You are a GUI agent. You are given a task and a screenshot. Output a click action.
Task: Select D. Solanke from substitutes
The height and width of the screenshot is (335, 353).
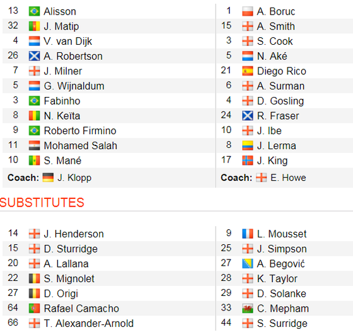click(x=282, y=293)
